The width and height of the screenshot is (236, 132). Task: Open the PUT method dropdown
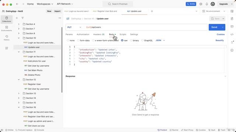click(x=74, y=27)
